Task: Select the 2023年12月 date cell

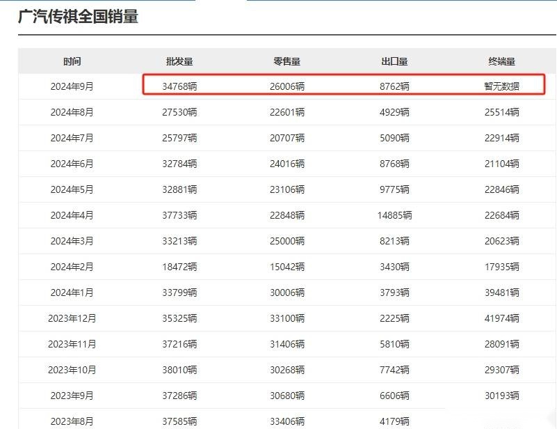Action: pos(72,318)
